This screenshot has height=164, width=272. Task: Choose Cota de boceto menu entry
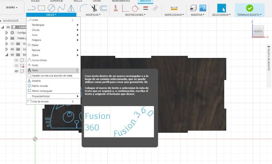coord(53,101)
